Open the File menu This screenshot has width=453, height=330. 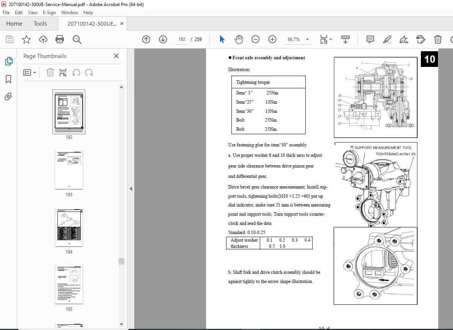pyautogui.click(x=6, y=13)
